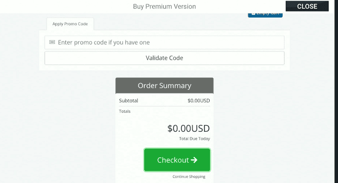This screenshot has width=338, height=183.
Task: Click the divider line under Subtotal
Action: point(164,106)
